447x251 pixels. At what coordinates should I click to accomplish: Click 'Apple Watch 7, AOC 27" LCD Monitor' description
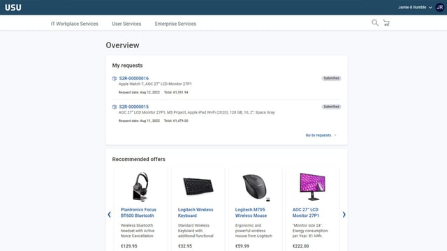[155, 84]
